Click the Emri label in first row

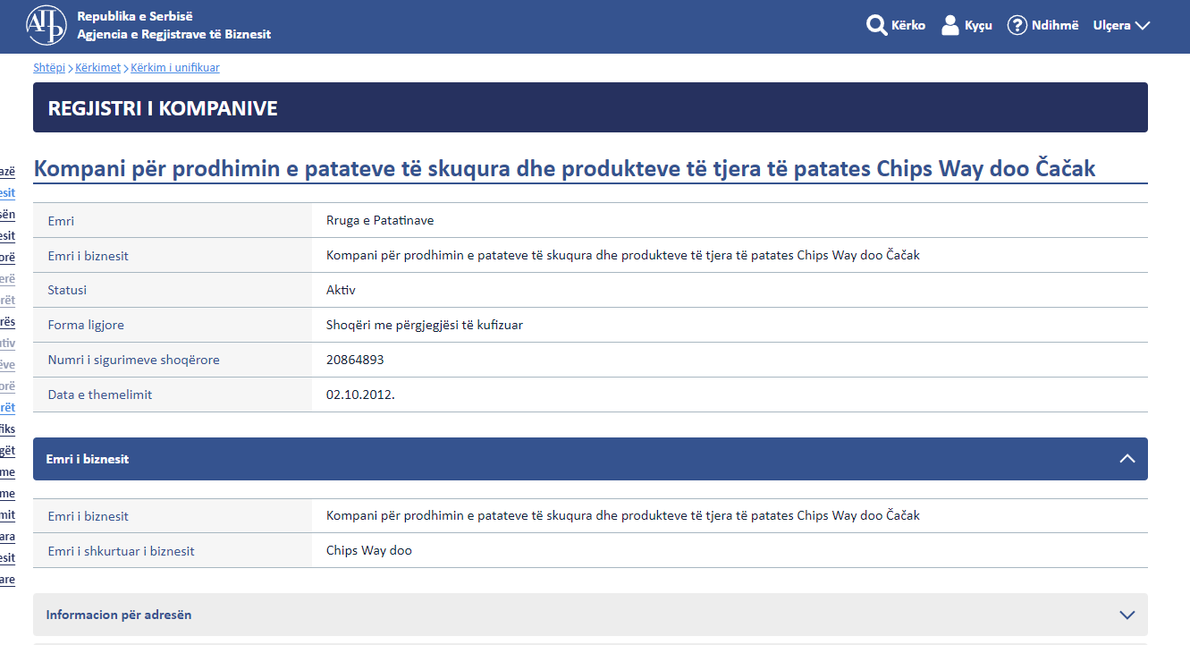tap(61, 220)
